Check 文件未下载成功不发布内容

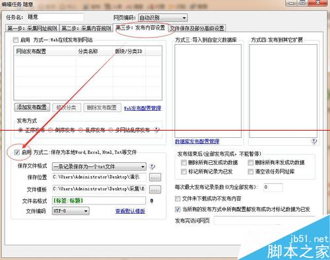point(178,199)
